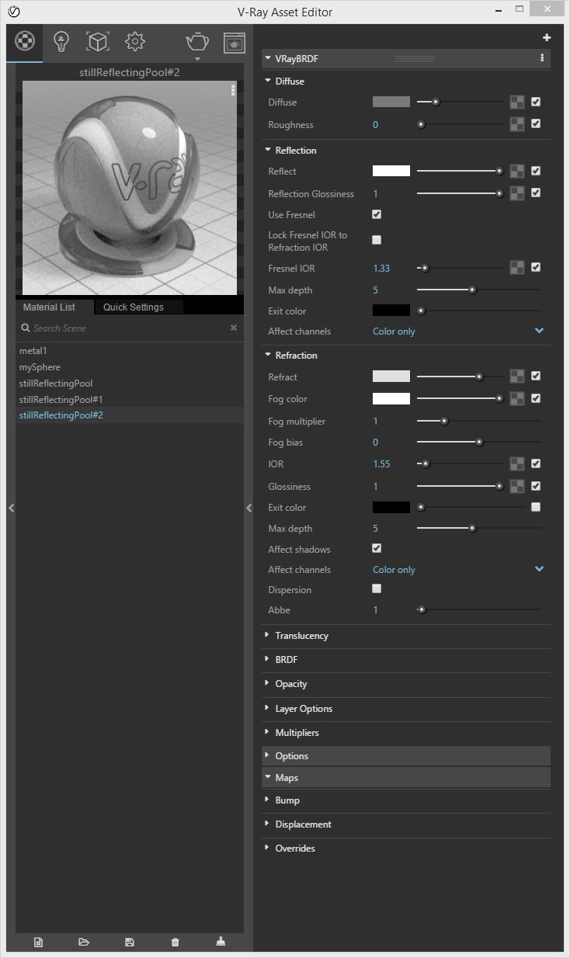Select the stillReflectingPool material
Image resolution: width=570 pixels, height=958 pixels.
pos(130,384)
